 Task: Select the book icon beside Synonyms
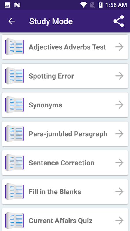(x=14, y=105)
